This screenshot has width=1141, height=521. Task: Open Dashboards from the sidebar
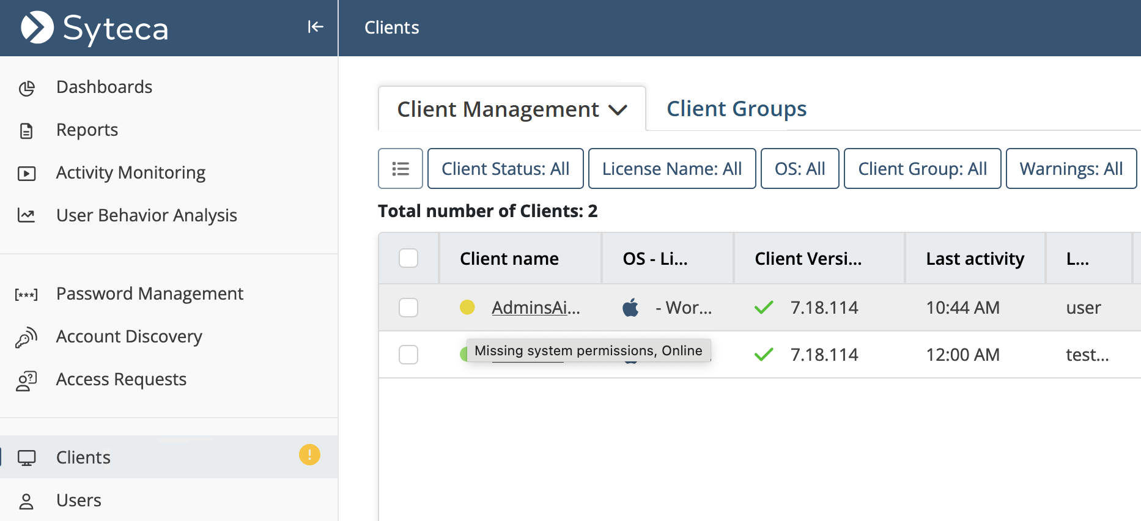pyautogui.click(x=104, y=87)
